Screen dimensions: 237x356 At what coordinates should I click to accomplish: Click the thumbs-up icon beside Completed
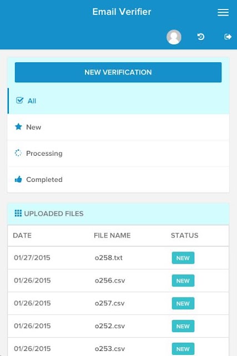(18, 179)
